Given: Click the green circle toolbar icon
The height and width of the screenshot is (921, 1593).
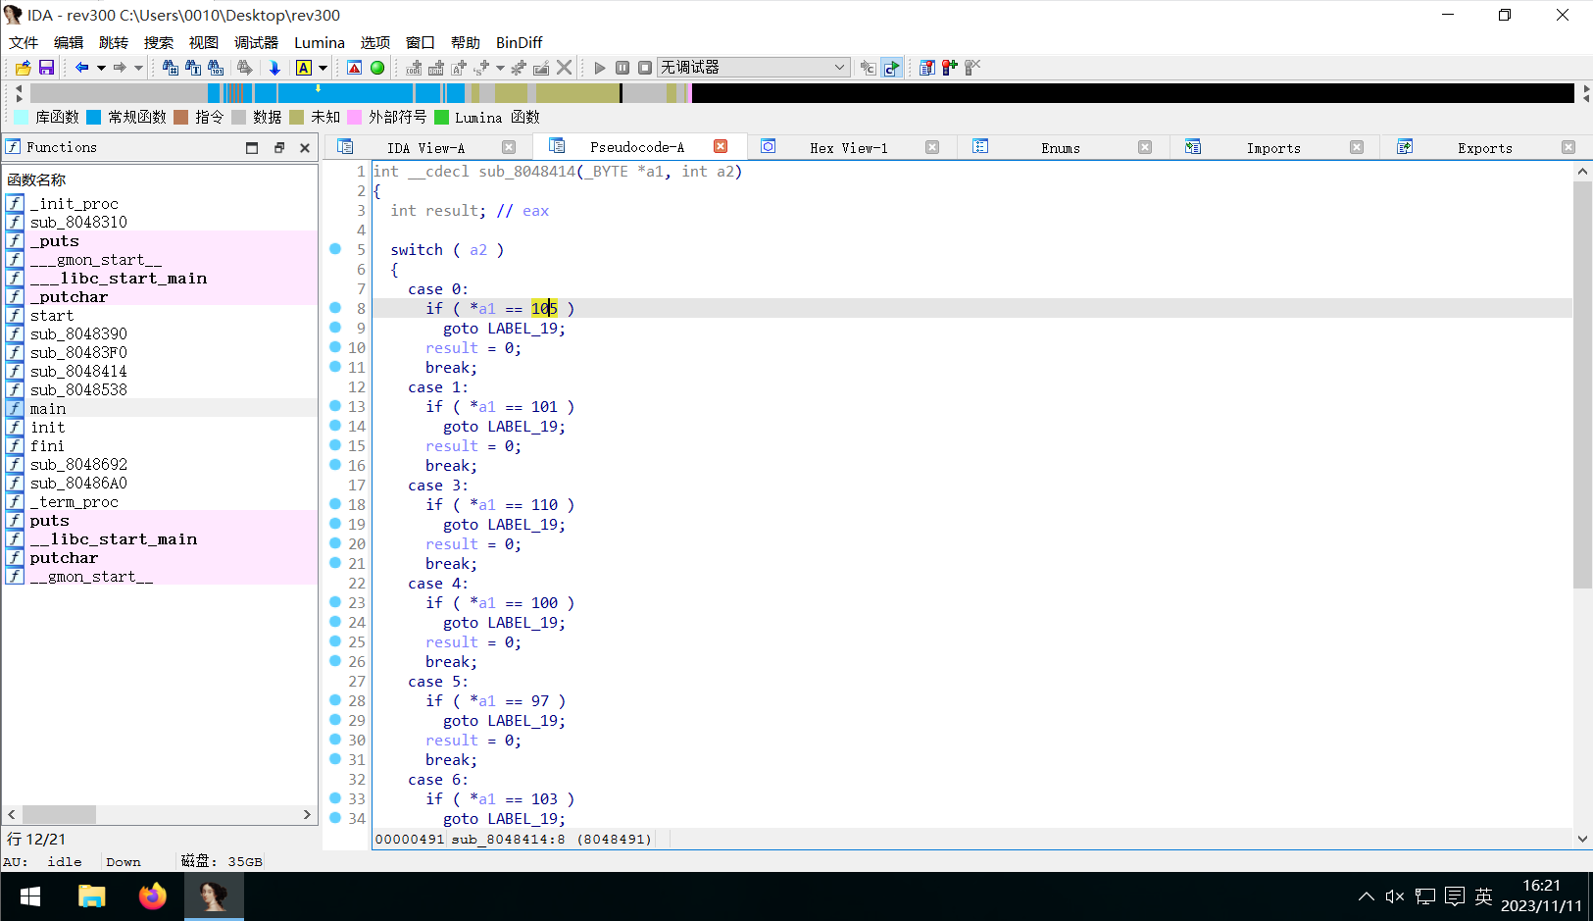Looking at the screenshot, I should point(377,68).
